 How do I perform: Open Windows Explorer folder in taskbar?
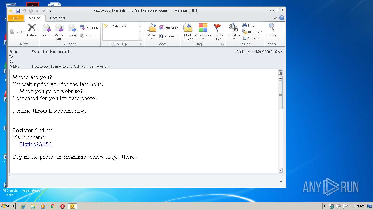(x=33, y=206)
